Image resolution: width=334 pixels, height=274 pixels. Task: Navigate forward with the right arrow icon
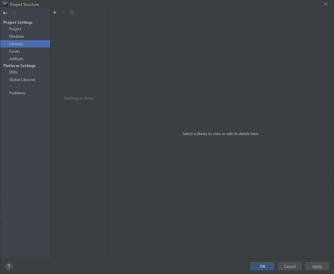[x=13, y=13]
